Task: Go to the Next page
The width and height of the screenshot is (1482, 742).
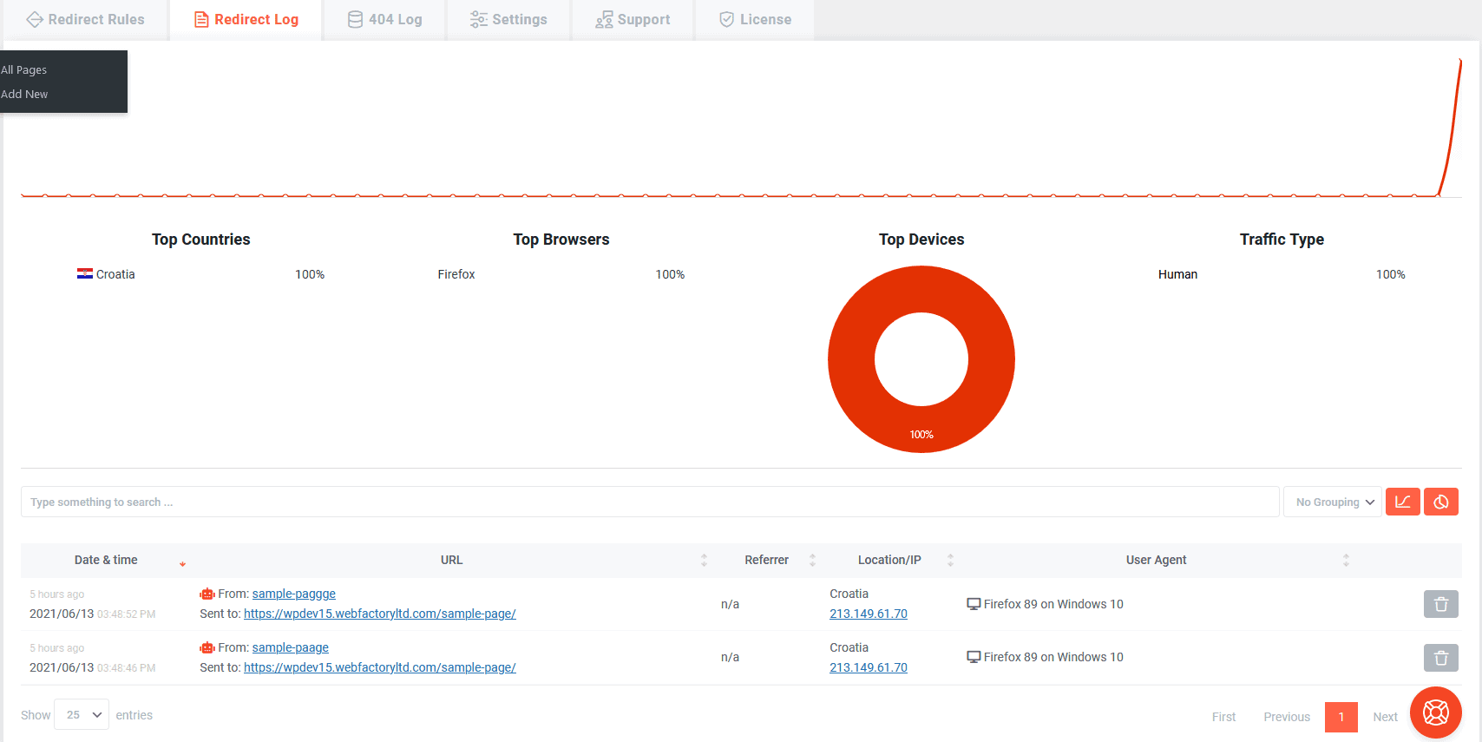Action: (1385, 717)
